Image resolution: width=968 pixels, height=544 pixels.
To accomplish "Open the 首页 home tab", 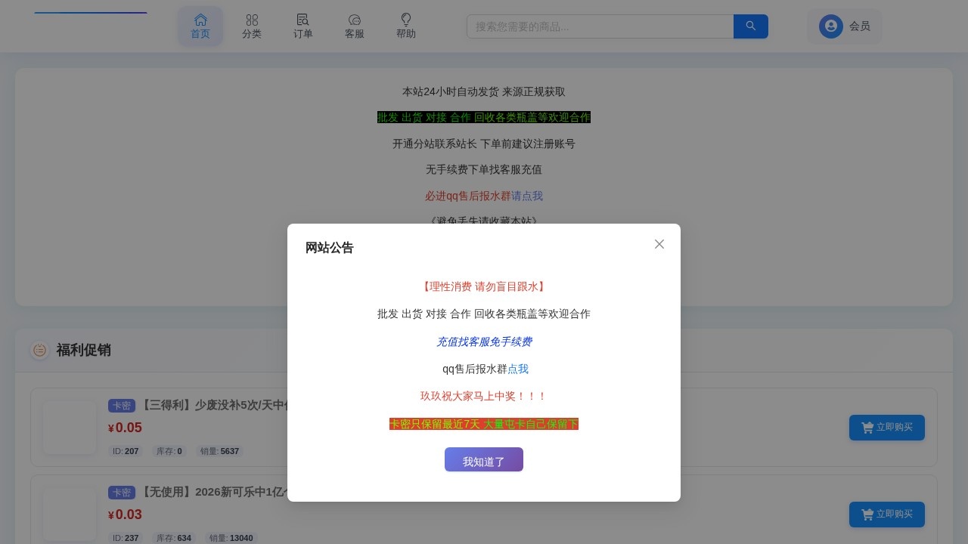I will pos(200,26).
